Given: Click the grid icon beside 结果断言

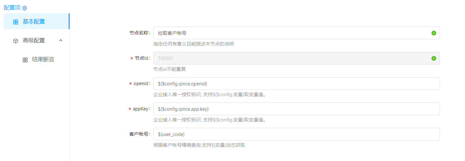Looking at the screenshot, I should (25, 60).
